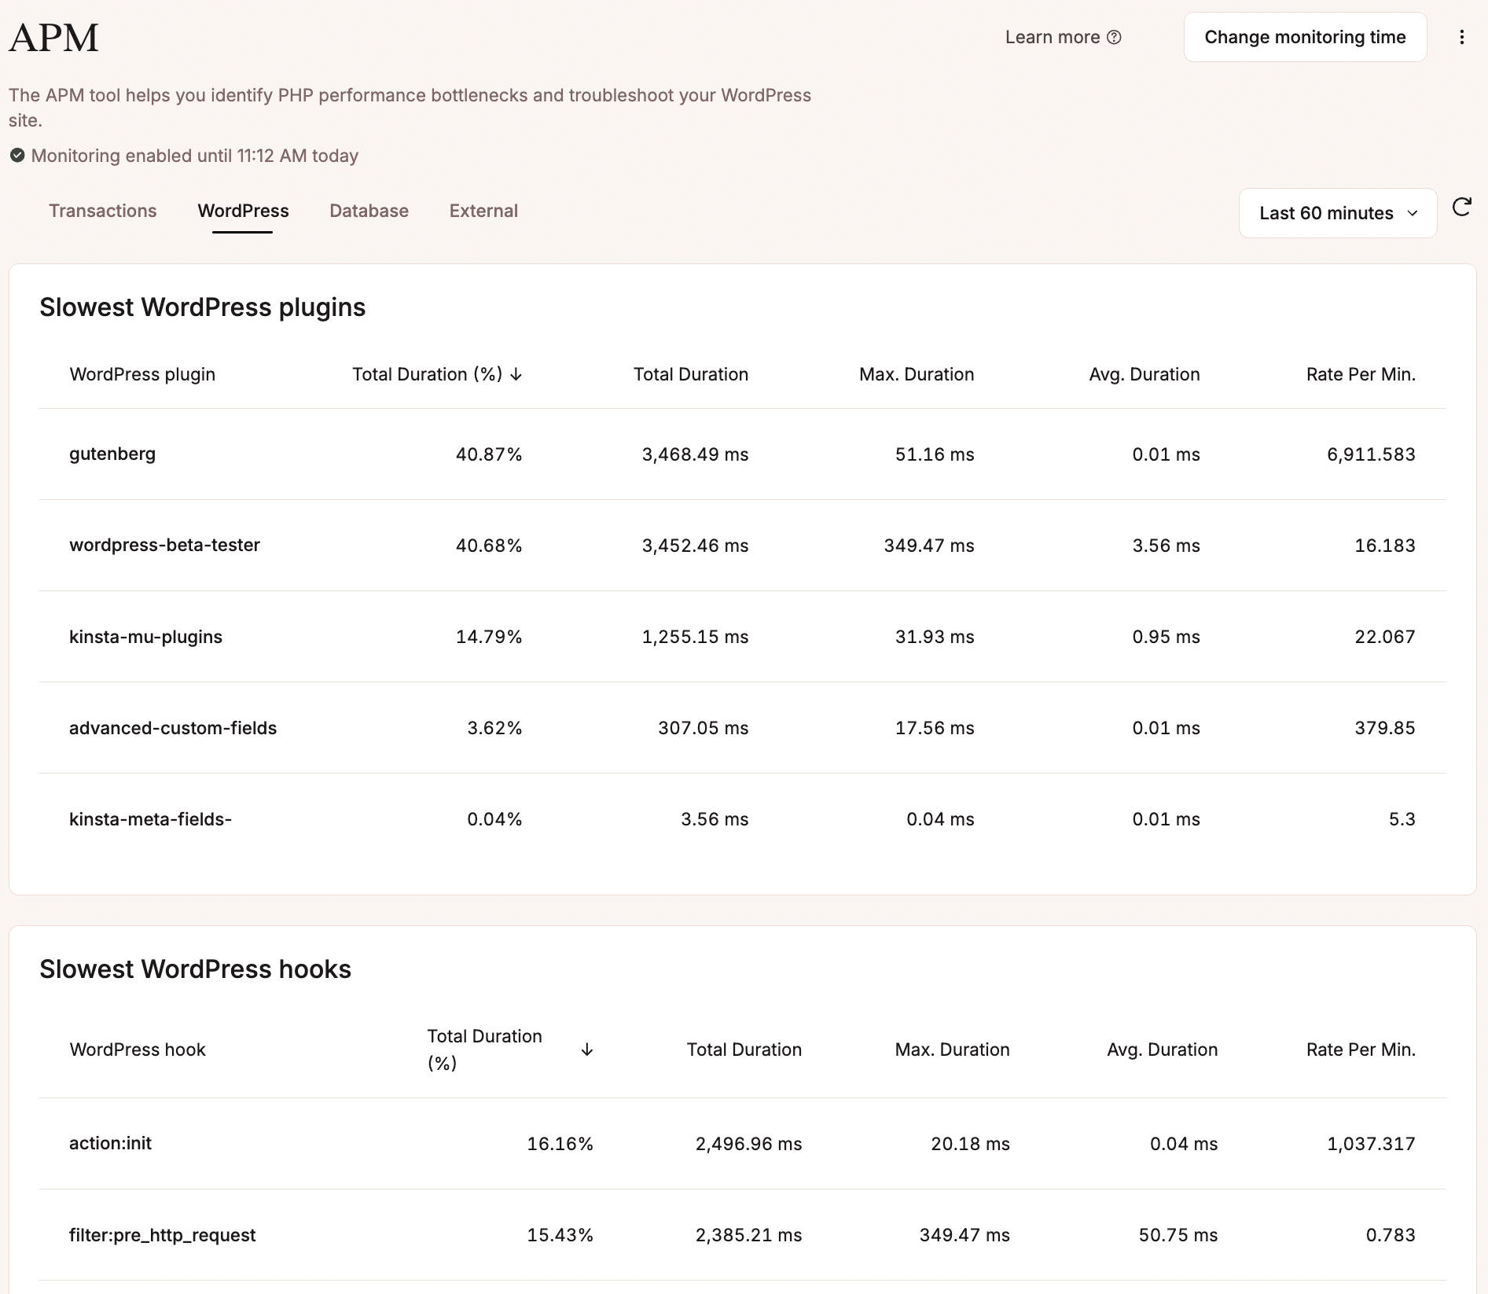Toggle sort order on Max. Duration column

(x=917, y=375)
